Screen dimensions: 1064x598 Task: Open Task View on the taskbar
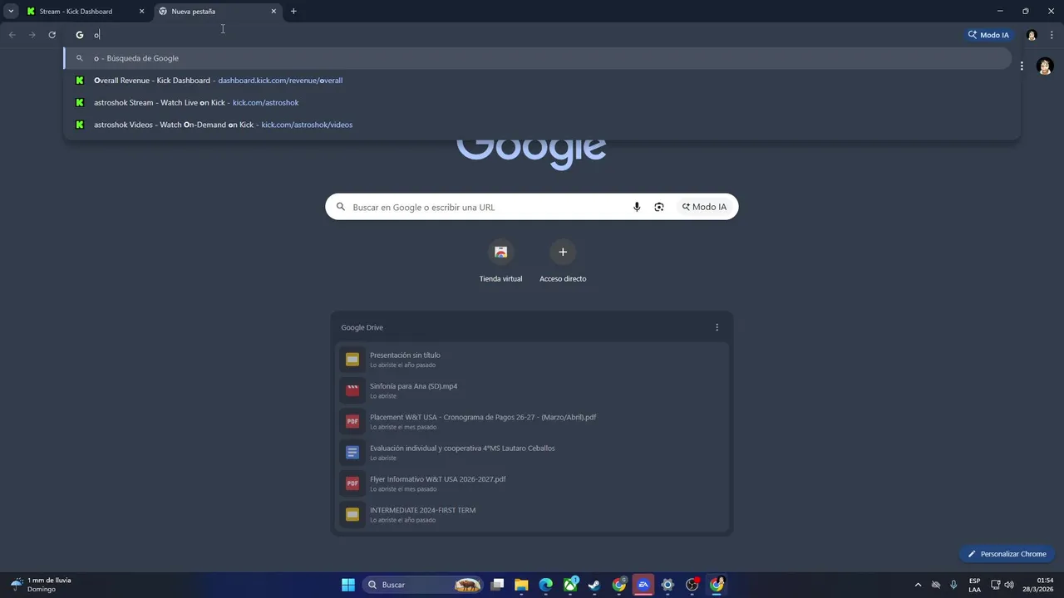(x=497, y=585)
